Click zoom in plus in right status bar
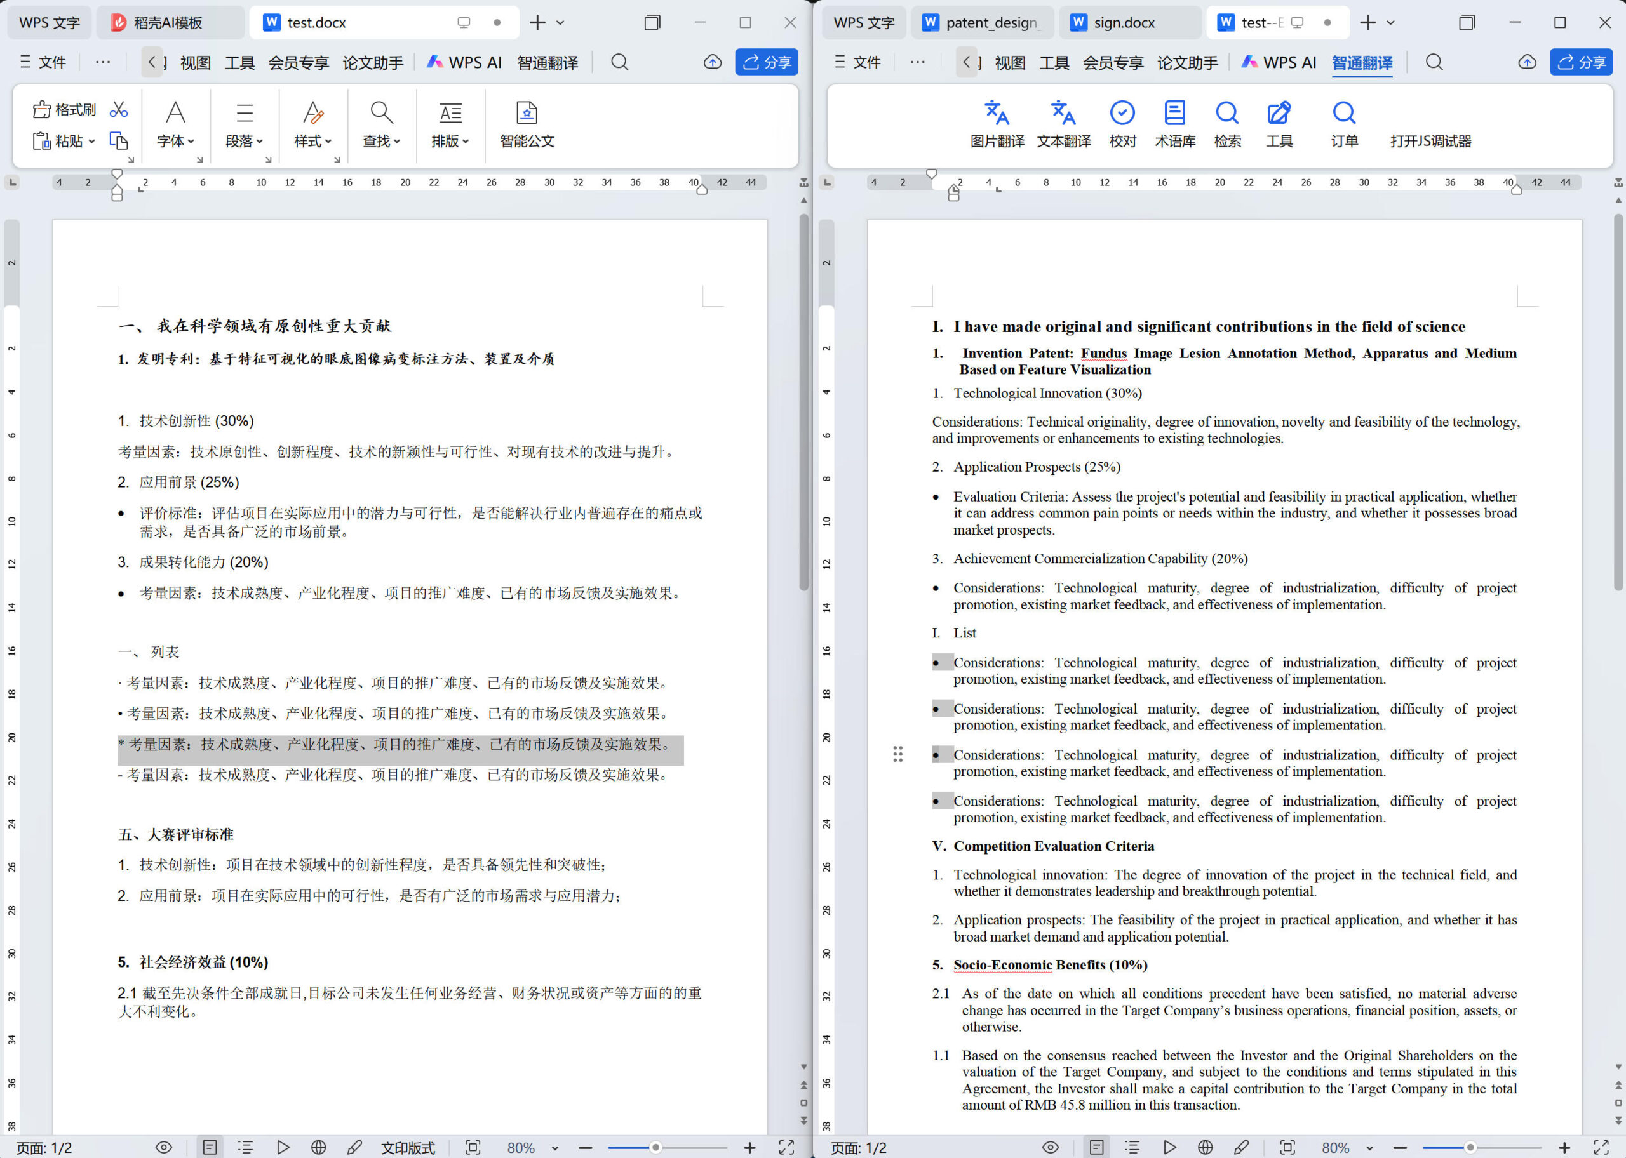 [1564, 1147]
